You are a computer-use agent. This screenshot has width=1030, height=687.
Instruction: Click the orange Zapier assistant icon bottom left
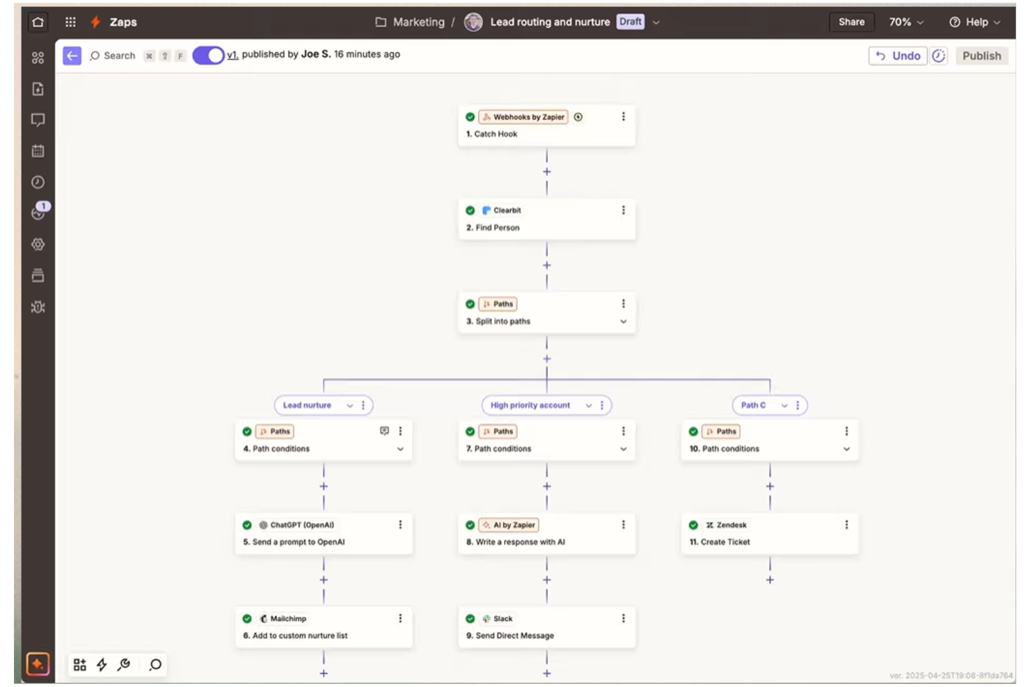(x=38, y=663)
